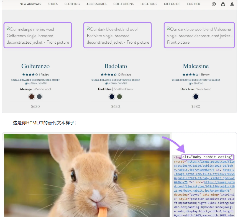This screenshot has height=217, width=238.
Task: Click the Badolato jacket broken image
Action: [118, 35]
